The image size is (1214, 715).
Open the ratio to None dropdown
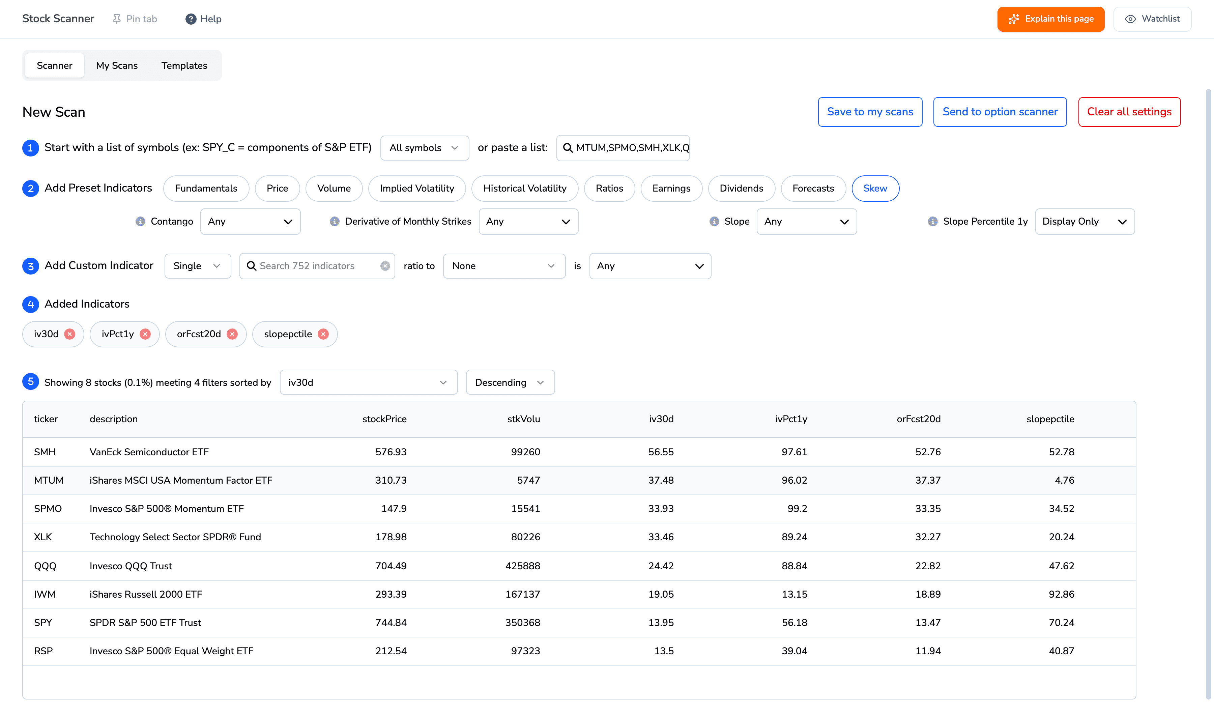[504, 266]
